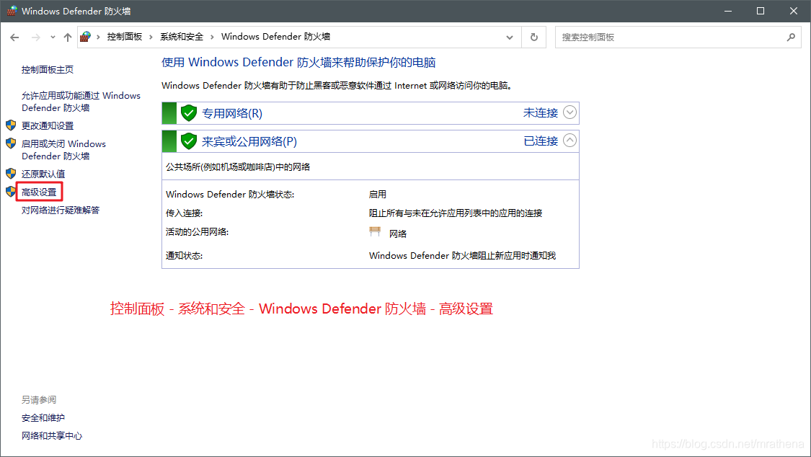
Task: Expand chevron after 系统和安全 breadcrumb
Action: pos(212,37)
